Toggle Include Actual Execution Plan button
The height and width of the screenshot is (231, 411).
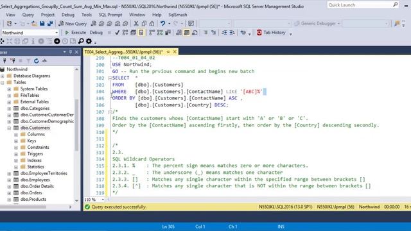pyautogui.click(x=152, y=33)
